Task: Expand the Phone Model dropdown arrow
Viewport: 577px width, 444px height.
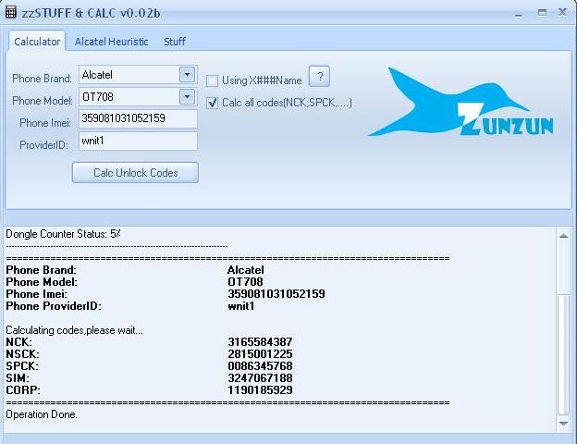Action: [x=187, y=97]
